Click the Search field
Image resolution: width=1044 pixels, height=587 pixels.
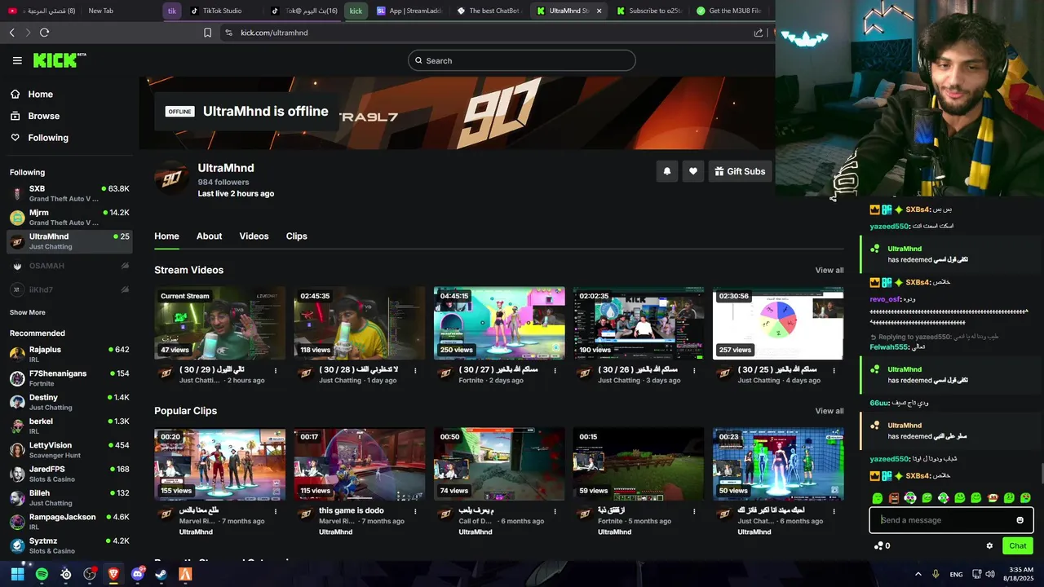522,60
